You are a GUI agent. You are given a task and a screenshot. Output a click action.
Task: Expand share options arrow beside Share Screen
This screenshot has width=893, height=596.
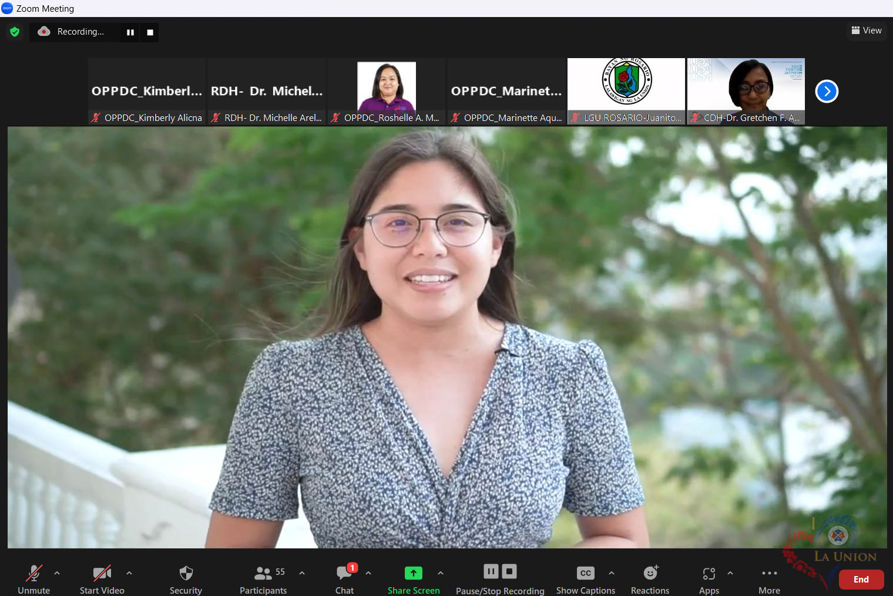[441, 573]
